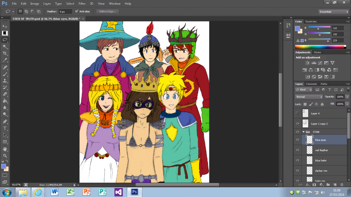Open the layer filter Kind dropdown
This screenshot has width=351, height=197.
coord(304,90)
